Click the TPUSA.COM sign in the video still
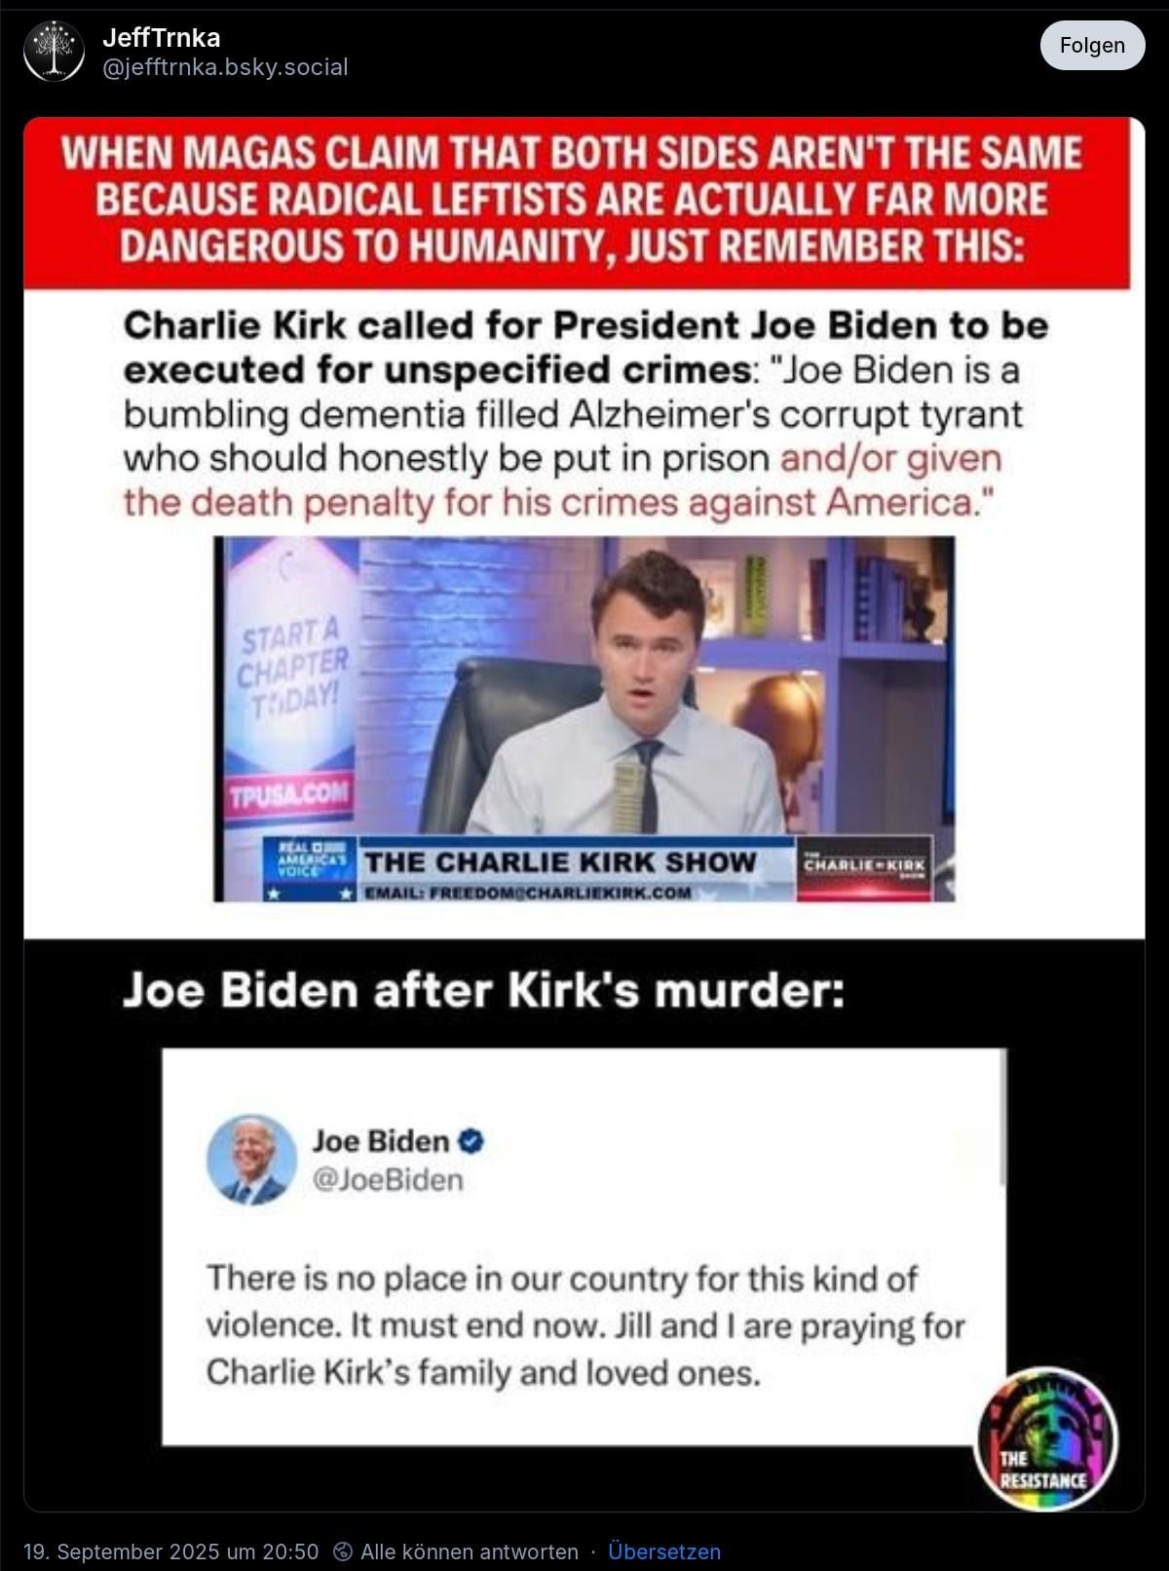Screen dimensions: 1169x1571 click(288, 795)
